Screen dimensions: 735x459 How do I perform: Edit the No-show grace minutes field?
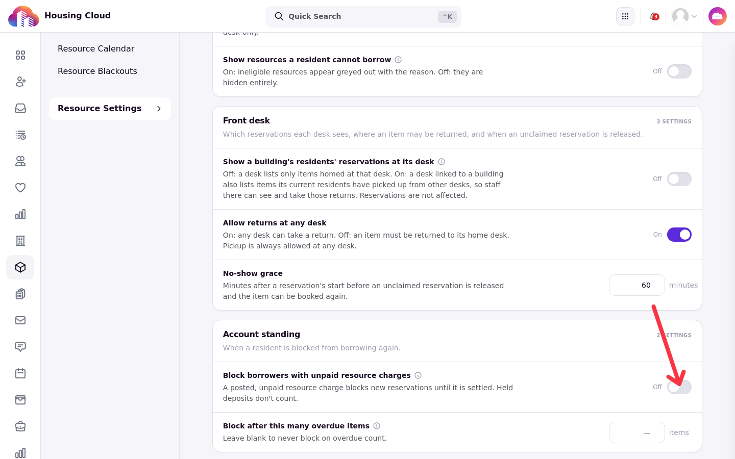tap(637, 285)
